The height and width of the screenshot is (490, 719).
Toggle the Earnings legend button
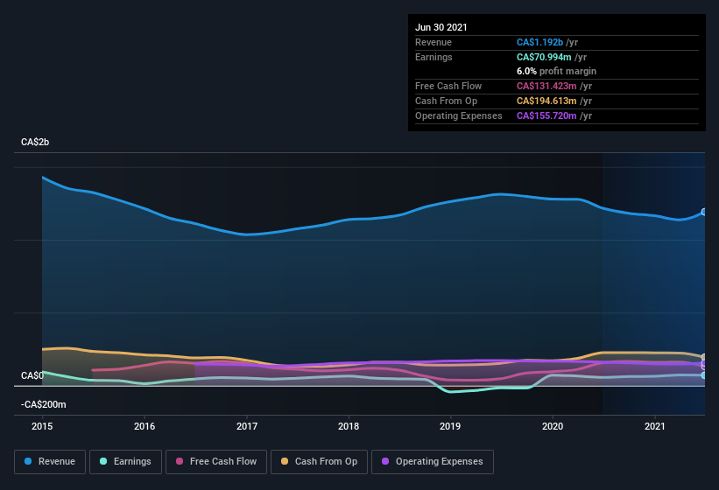125,462
